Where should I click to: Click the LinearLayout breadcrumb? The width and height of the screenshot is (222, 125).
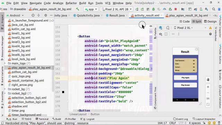(78, 114)
